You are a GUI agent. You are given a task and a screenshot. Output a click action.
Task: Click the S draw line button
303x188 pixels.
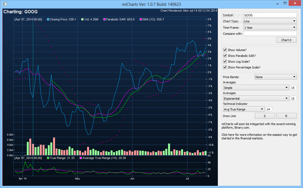[265, 116]
